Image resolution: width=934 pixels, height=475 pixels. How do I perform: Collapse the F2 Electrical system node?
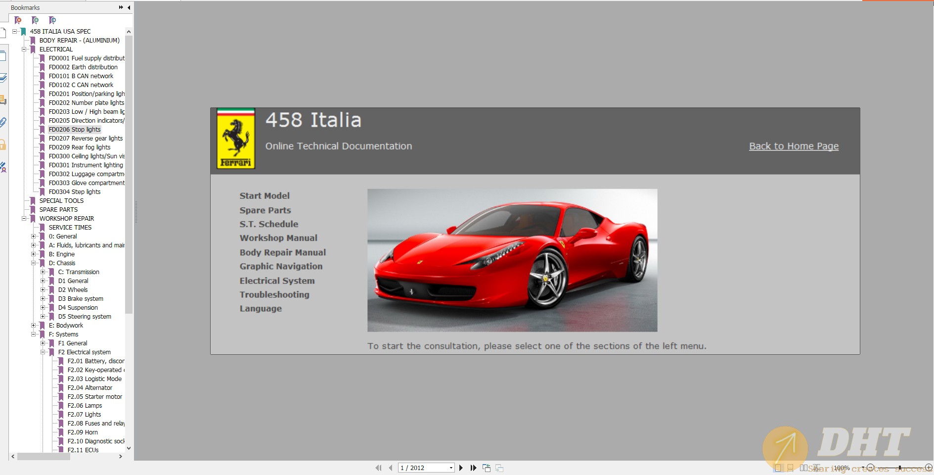43,352
